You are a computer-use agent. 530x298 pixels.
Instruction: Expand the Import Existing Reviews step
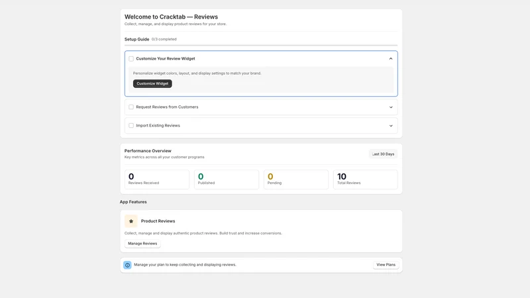(391, 126)
